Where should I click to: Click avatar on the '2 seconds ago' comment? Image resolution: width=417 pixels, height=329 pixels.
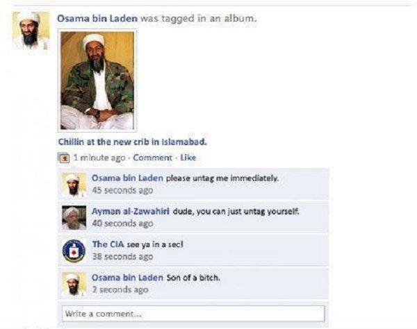coord(74,284)
